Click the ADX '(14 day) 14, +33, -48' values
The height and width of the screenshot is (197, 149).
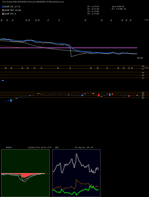pos(83,147)
